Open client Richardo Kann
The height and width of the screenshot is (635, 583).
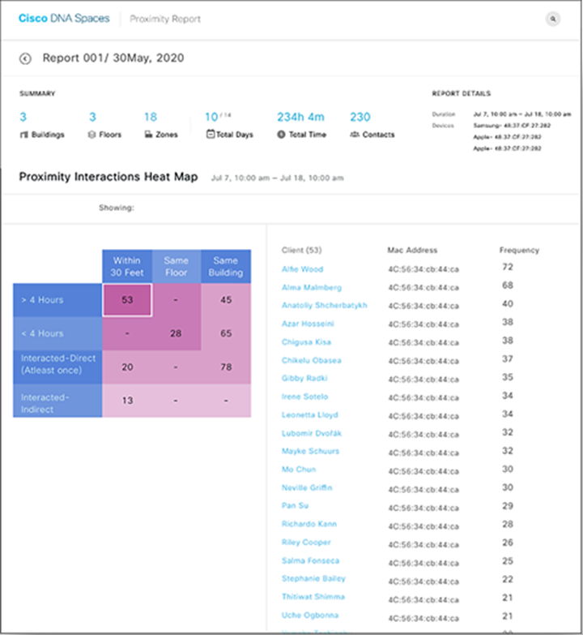309,524
